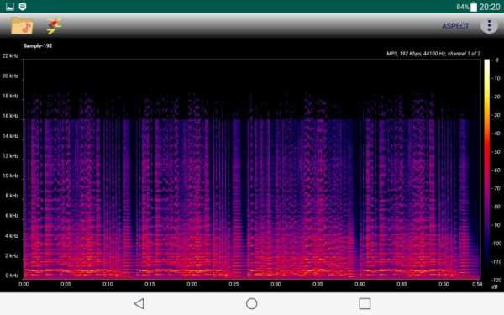Tap the Android recent apps square button
Image resolution: width=504 pixels, height=315 pixels.
coord(365,303)
